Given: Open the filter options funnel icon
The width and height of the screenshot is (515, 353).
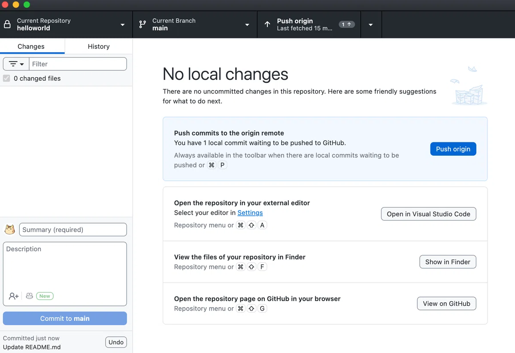Looking at the screenshot, I should point(16,64).
